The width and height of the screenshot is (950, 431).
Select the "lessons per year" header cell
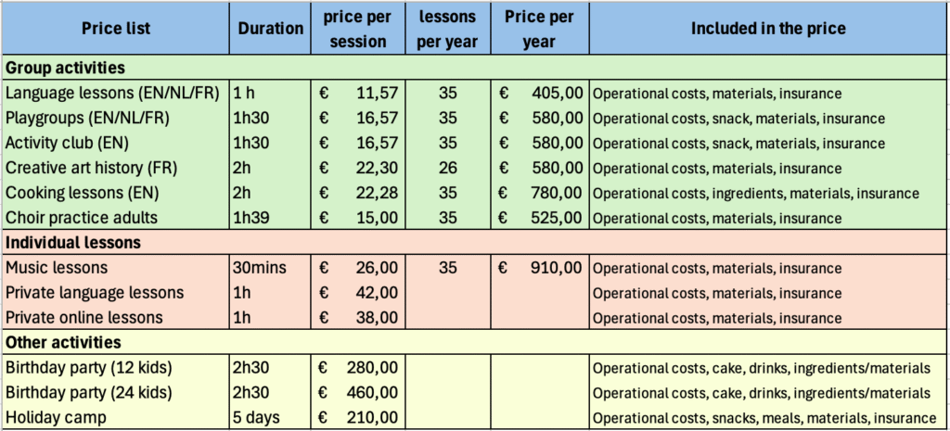(x=448, y=29)
